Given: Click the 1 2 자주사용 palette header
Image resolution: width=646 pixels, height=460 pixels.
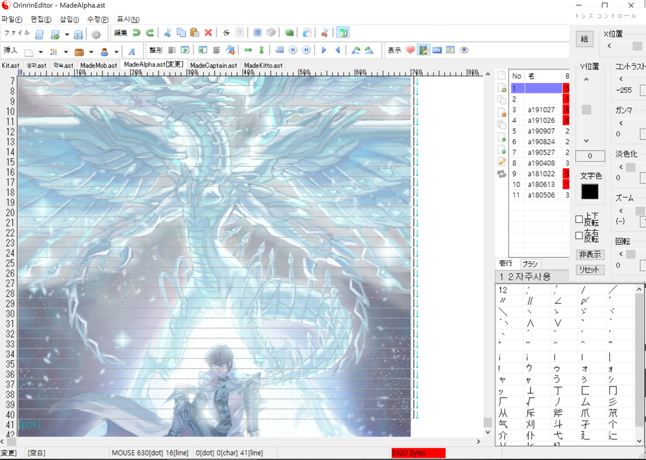Looking at the screenshot, I should coord(532,277).
